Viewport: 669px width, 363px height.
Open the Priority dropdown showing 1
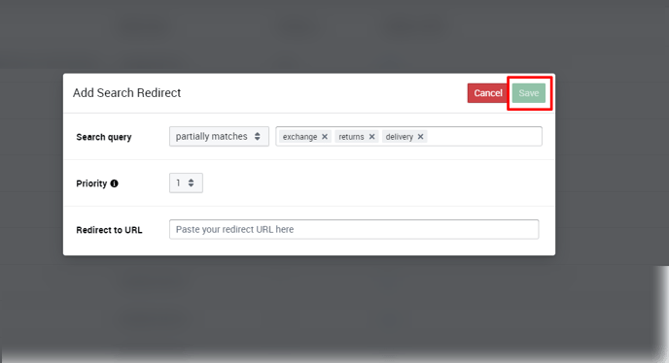(x=186, y=182)
